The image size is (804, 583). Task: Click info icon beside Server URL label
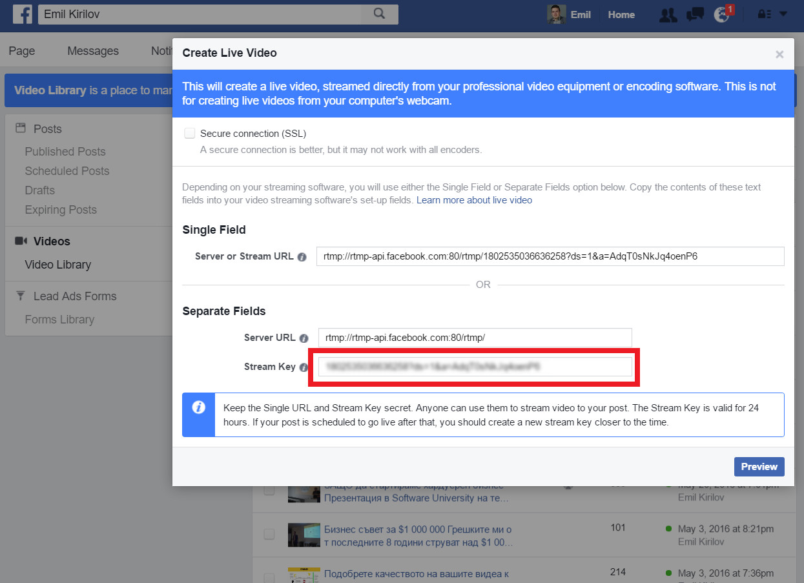coord(304,338)
